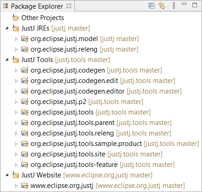Expand the org.eclipse.justj.model project

(16, 39)
